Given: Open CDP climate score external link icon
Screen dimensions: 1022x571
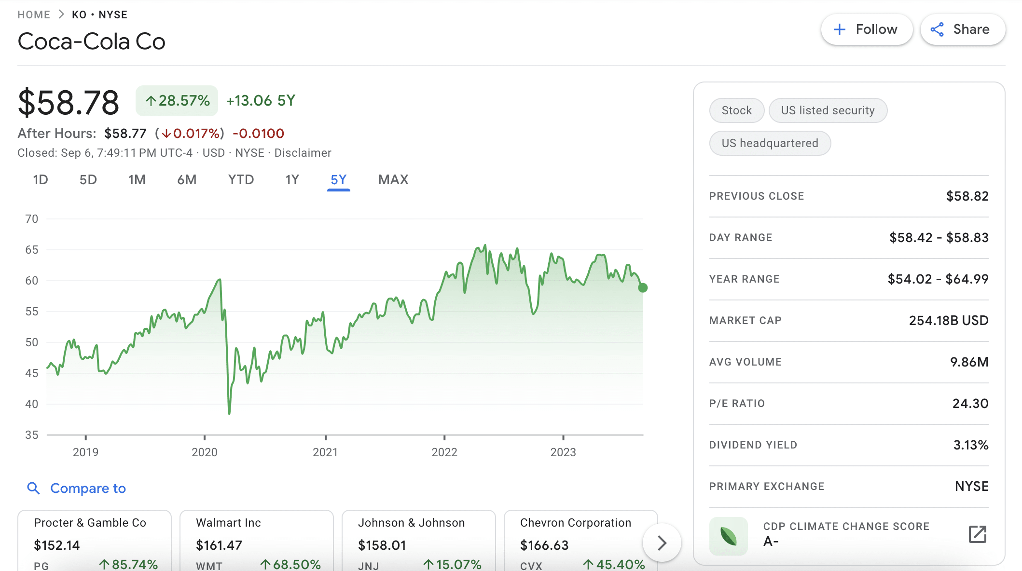Looking at the screenshot, I should 978,534.
